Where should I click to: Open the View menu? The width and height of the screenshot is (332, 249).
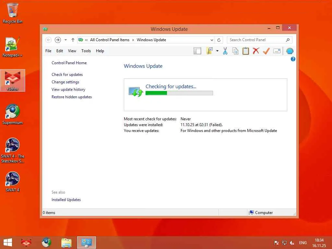click(72, 51)
